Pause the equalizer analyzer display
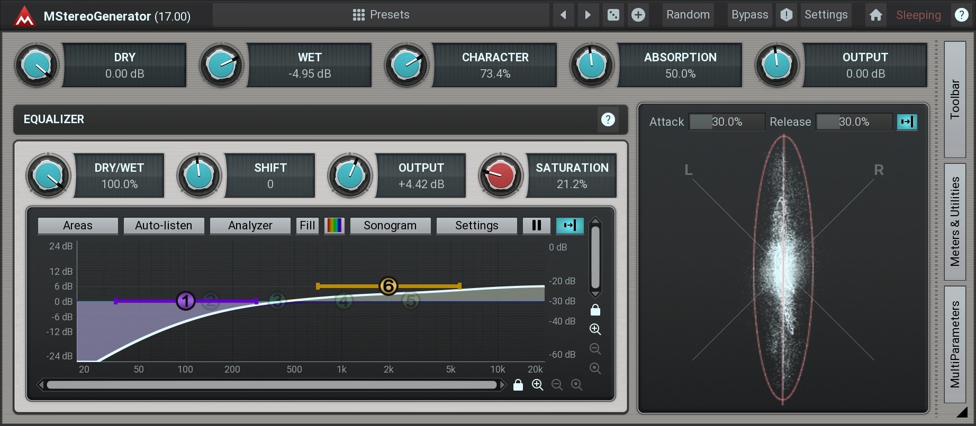976x426 pixels. pos(536,226)
